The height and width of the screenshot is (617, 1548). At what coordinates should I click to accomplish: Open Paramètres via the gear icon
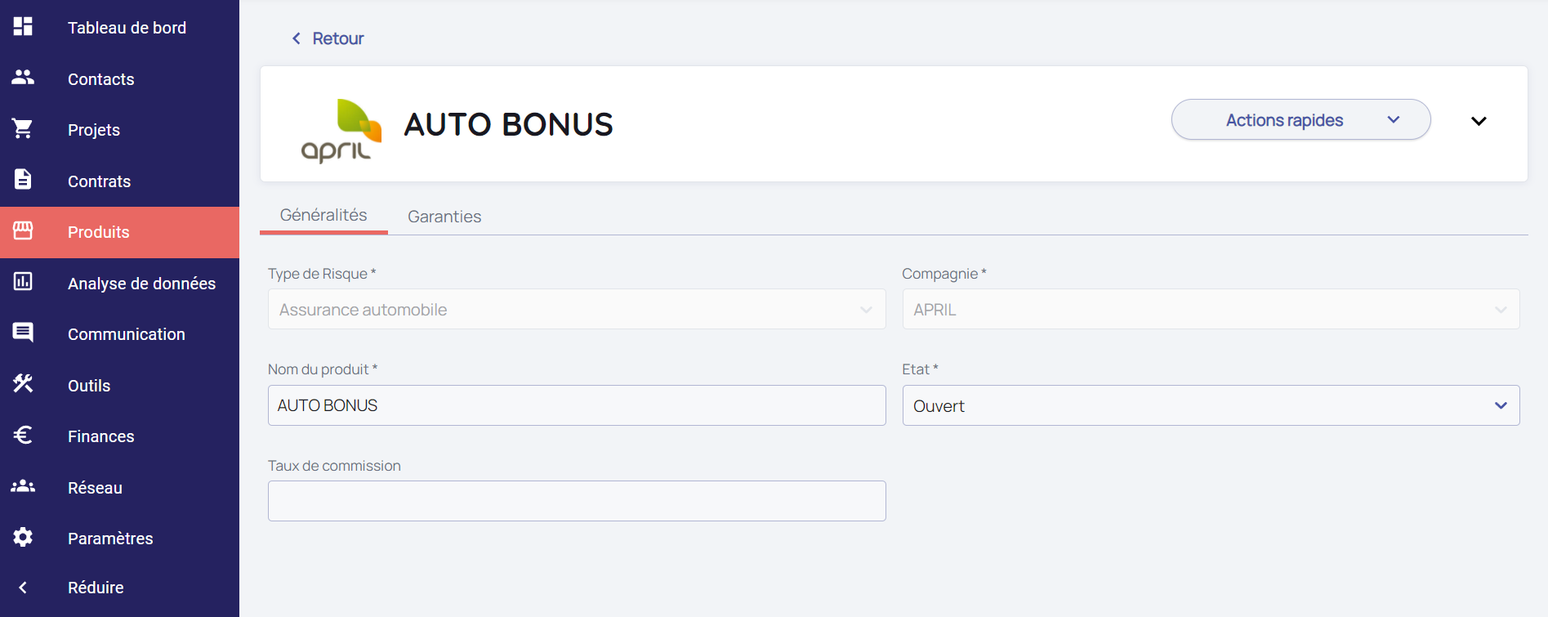point(23,537)
